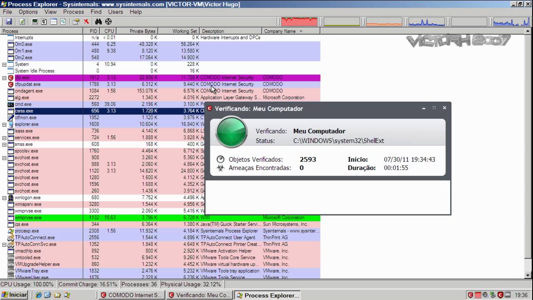The image size is (533, 300).
Task: Collapse the TPAutoConnSvc.exe tree node
Action: pos(5,244)
